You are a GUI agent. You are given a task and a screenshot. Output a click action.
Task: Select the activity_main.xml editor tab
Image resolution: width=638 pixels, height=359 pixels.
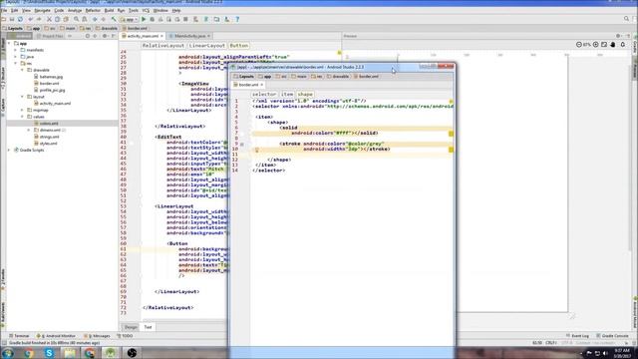coord(143,36)
